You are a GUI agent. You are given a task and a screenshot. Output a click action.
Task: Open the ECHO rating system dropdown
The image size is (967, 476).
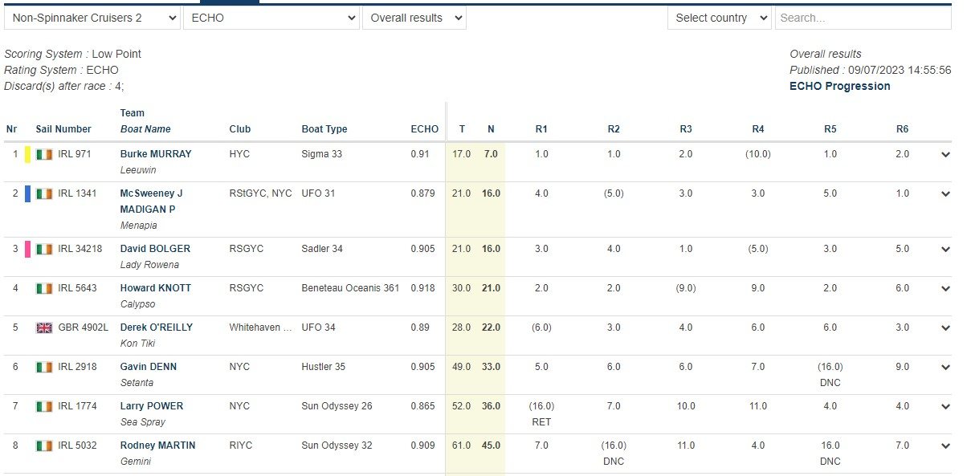tap(271, 18)
